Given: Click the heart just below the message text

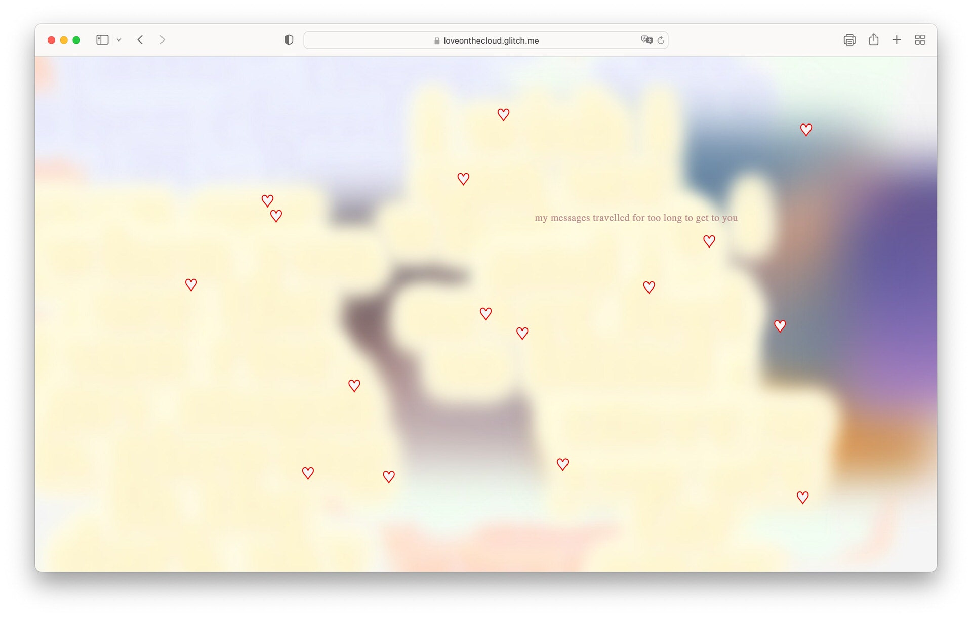Looking at the screenshot, I should point(709,241).
